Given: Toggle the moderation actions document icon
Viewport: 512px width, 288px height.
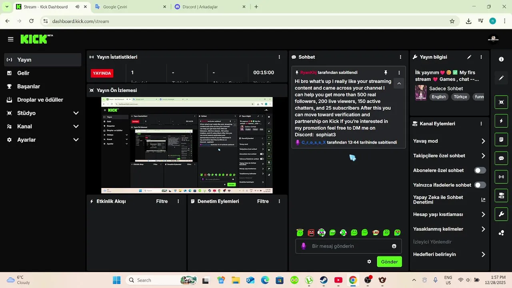Looking at the screenshot, I should pos(501,140).
